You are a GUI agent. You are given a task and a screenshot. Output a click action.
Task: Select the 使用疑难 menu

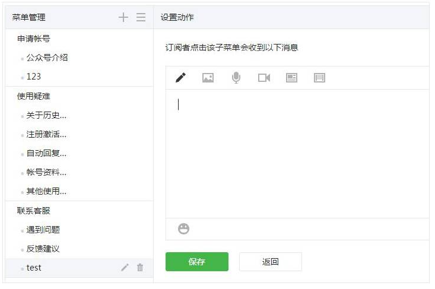[x=33, y=96]
